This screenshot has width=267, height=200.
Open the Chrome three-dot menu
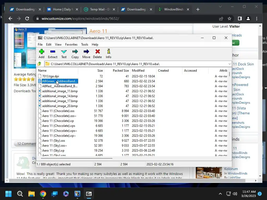(257, 18)
